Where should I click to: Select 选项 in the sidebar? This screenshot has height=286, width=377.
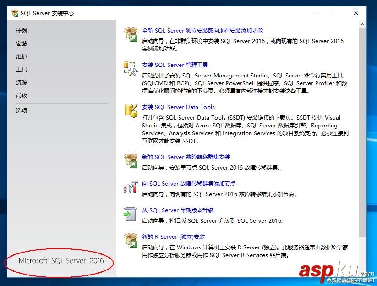[x=22, y=110]
